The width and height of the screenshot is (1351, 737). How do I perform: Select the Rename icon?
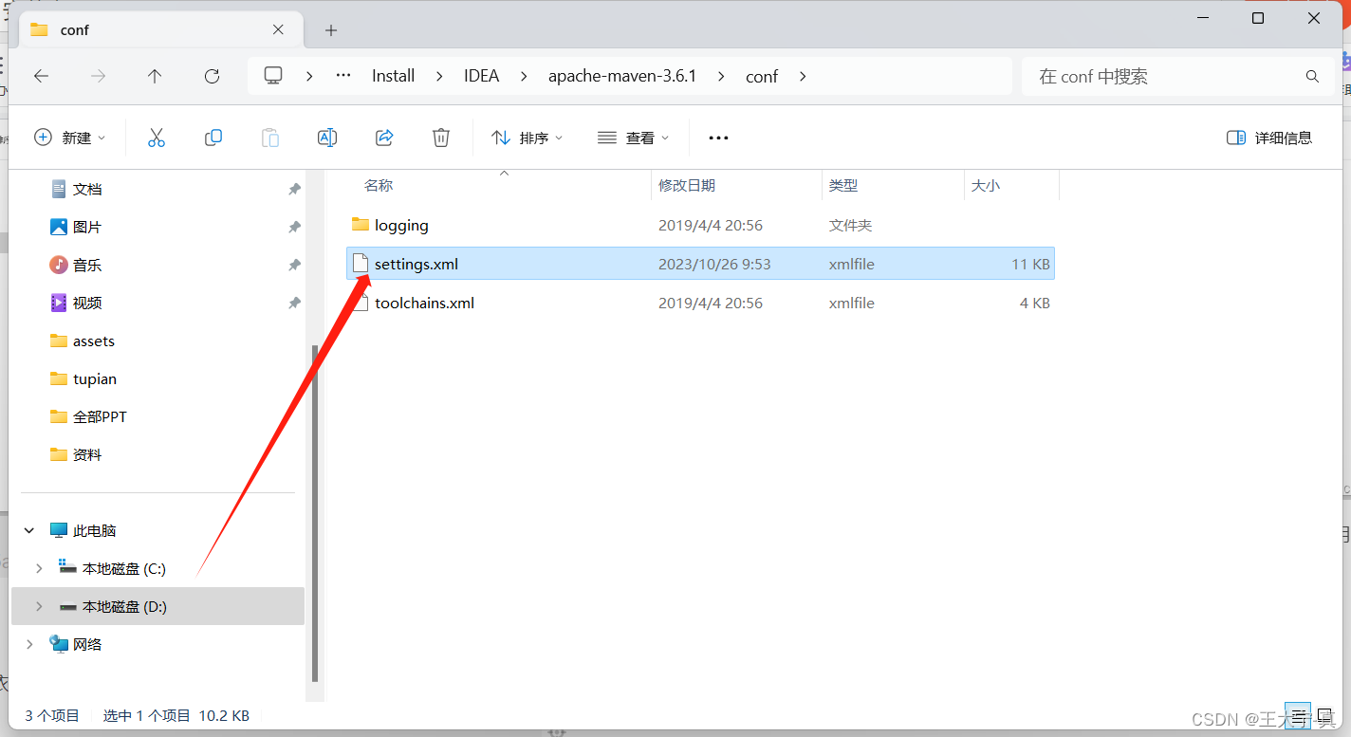coord(327,138)
